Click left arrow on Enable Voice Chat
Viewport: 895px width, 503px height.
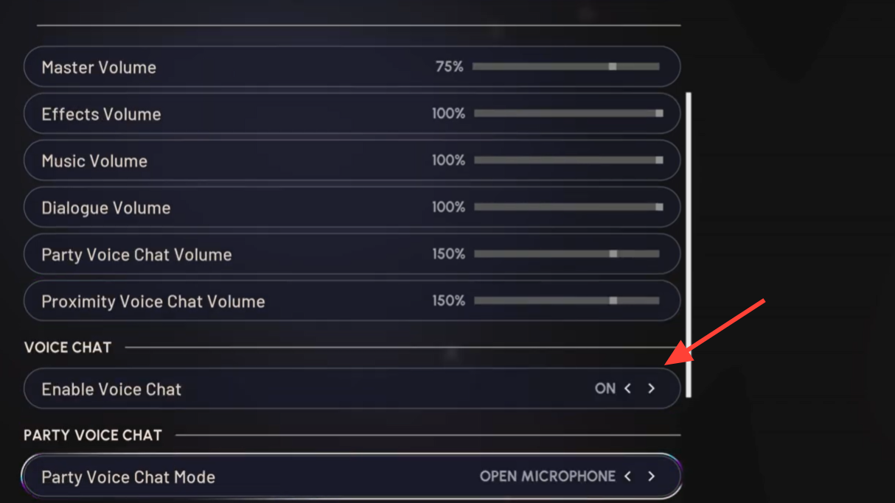pyautogui.click(x=628, y=388)
